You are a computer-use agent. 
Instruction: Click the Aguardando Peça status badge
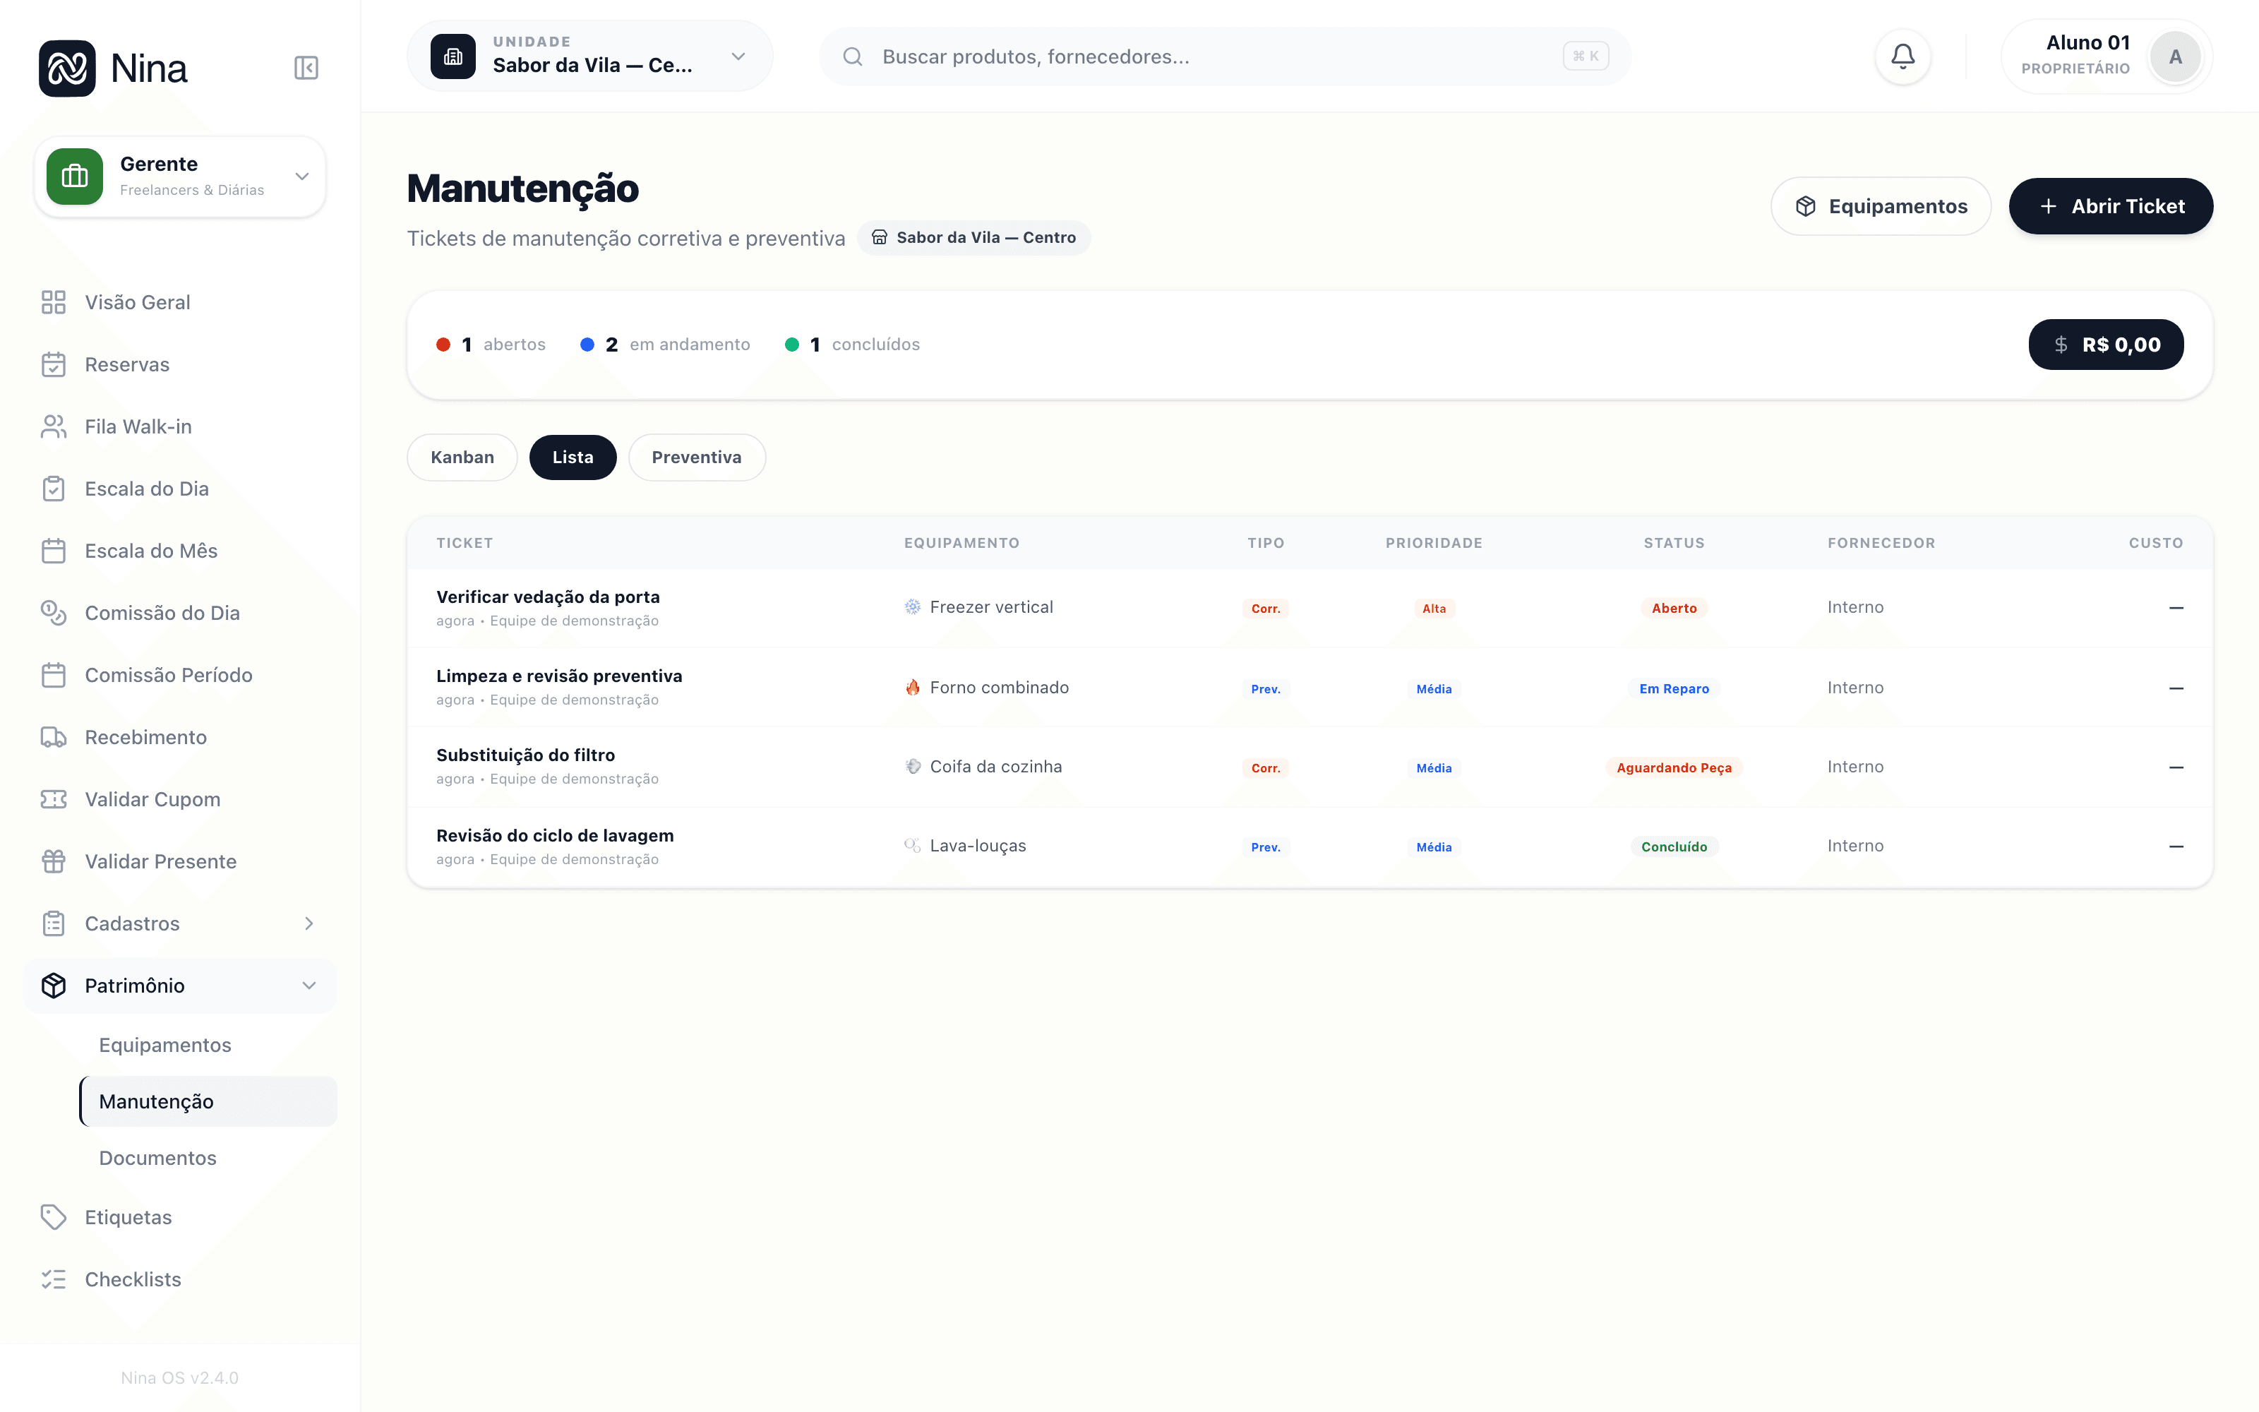click(x=1674, y=767)
